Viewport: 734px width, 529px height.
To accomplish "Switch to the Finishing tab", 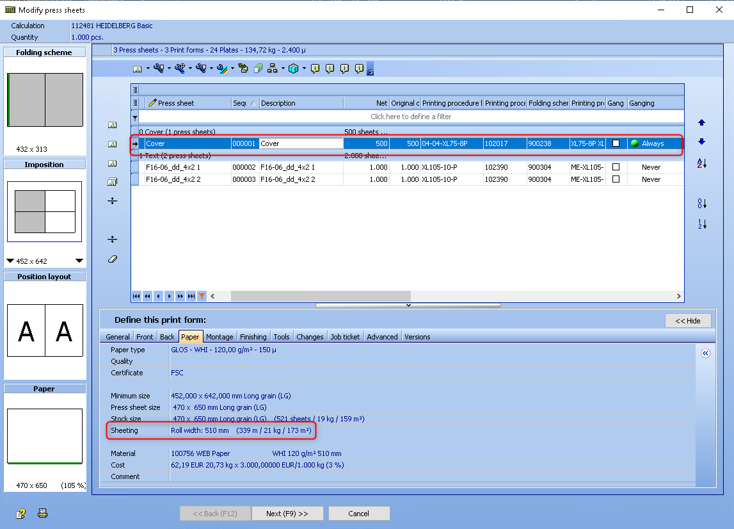I will point(253,337).
